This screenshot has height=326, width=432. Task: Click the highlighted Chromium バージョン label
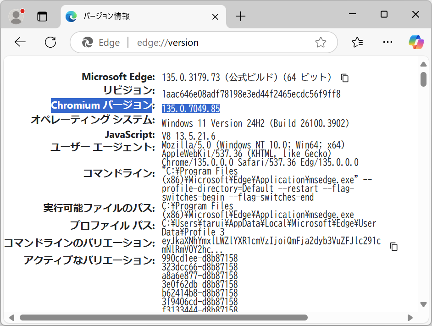tap(101, 105)
